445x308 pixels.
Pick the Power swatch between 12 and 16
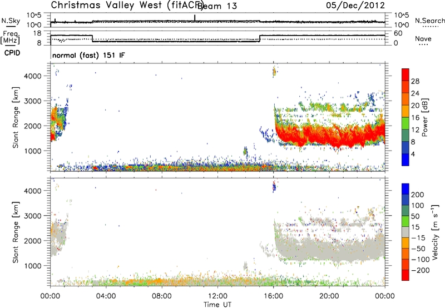click(x=406, y=123)
